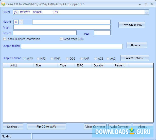Minimize the ripper window
Image resolution: width=156 pixels, height=140 pixels.
(x=140, y=4)
